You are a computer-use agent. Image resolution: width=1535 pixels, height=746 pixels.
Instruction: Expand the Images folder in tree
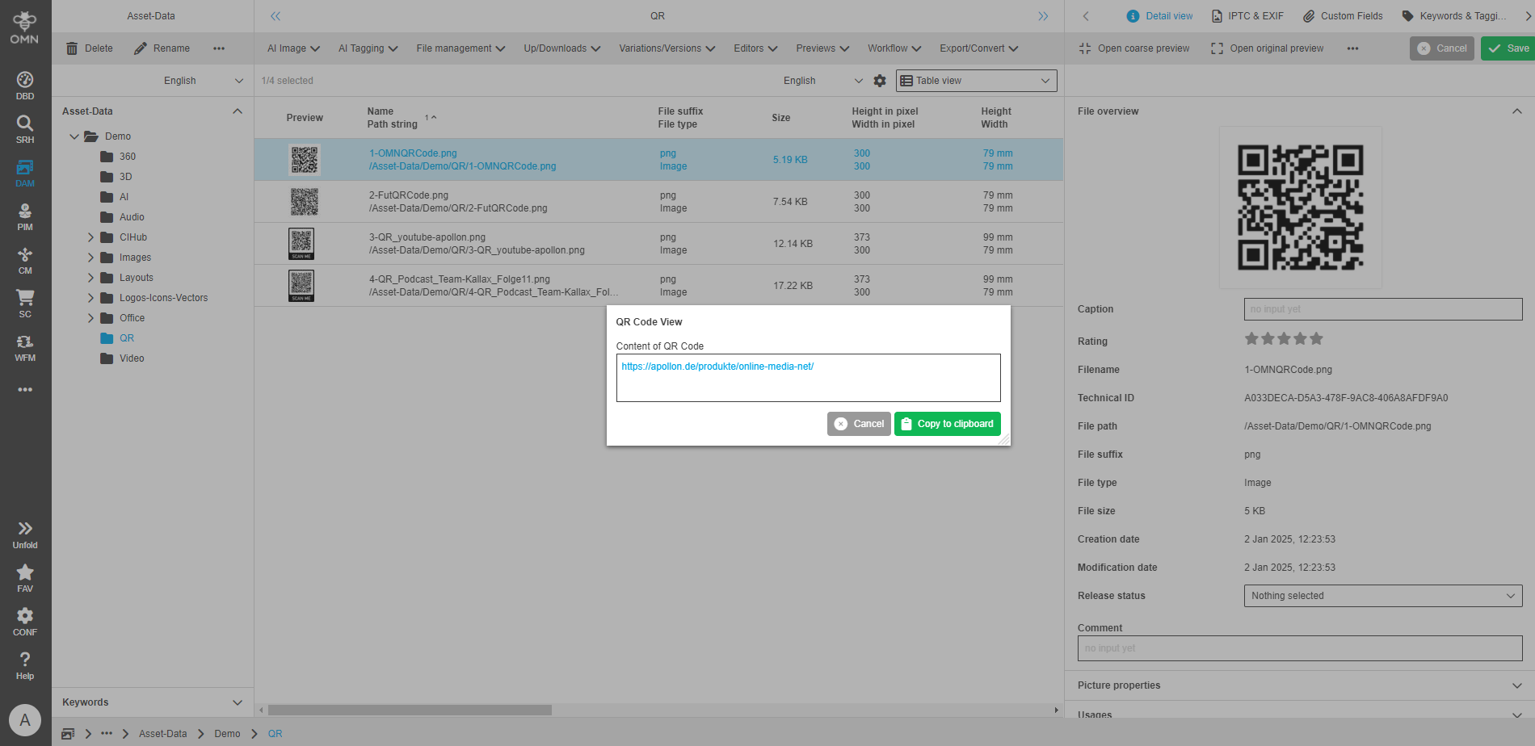coord(90,258)
